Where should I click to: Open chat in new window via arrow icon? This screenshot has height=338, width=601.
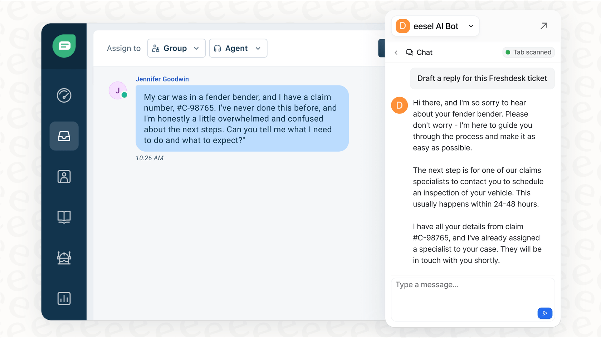coord(544,26)
